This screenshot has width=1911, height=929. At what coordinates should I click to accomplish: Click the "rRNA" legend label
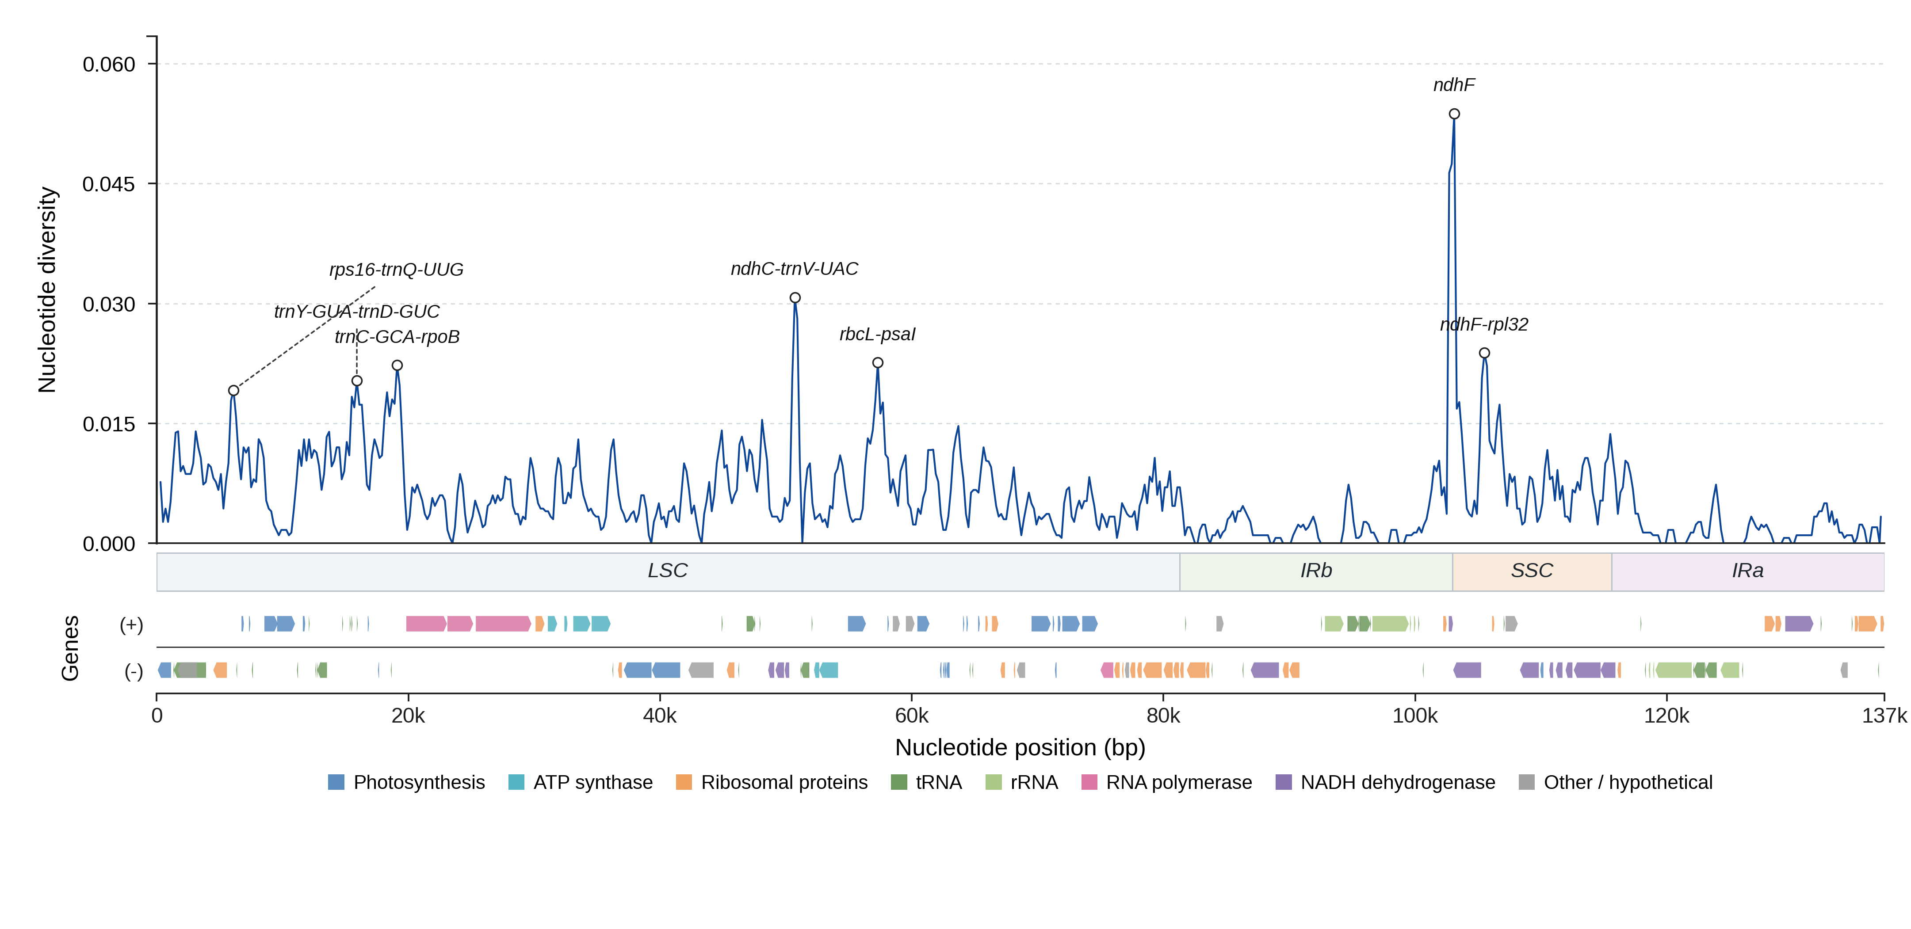(x=1034, y=782)
